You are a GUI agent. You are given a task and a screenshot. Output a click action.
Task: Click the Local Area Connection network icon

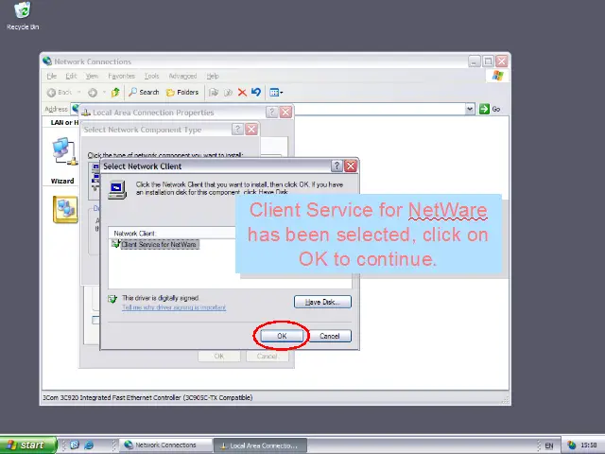point(64,151)
